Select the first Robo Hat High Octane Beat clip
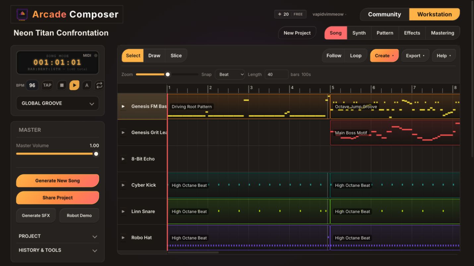The height and width of the screenshot is (266, 474). point(248,238)
